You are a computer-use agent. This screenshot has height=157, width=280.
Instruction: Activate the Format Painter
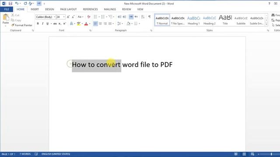click(21, 25)
